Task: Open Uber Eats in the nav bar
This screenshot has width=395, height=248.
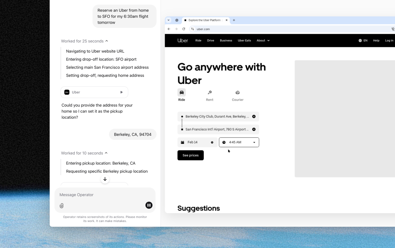Action: [x=244, y=40]
